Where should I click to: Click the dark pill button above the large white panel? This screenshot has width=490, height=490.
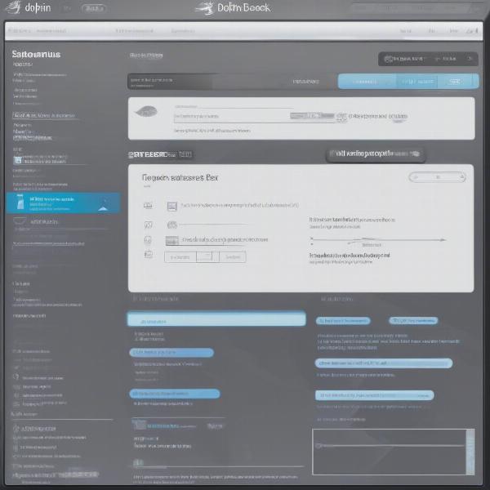[x=376, y=154]
